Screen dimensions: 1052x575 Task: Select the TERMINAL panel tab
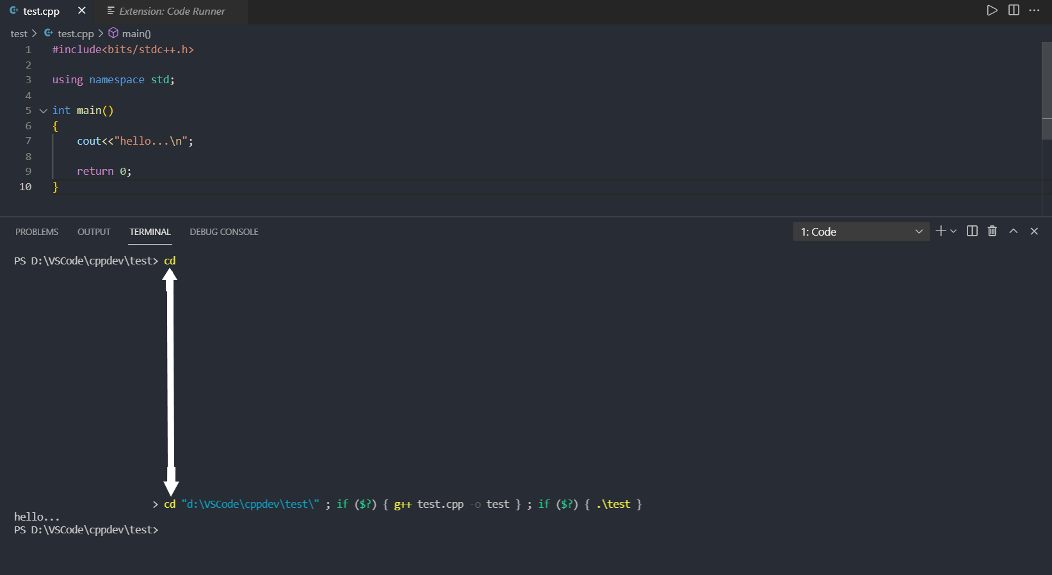point(150,232)
